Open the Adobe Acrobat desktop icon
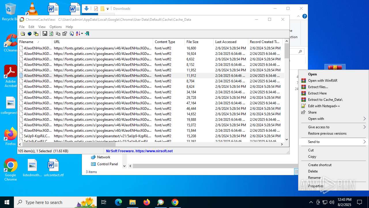 click(11, 76)
